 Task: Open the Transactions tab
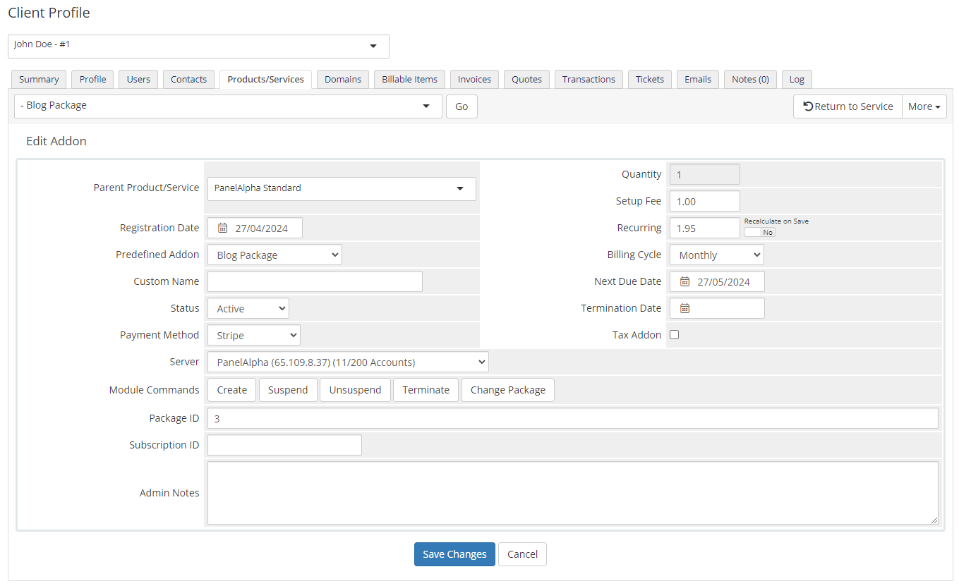coord(589,79)
